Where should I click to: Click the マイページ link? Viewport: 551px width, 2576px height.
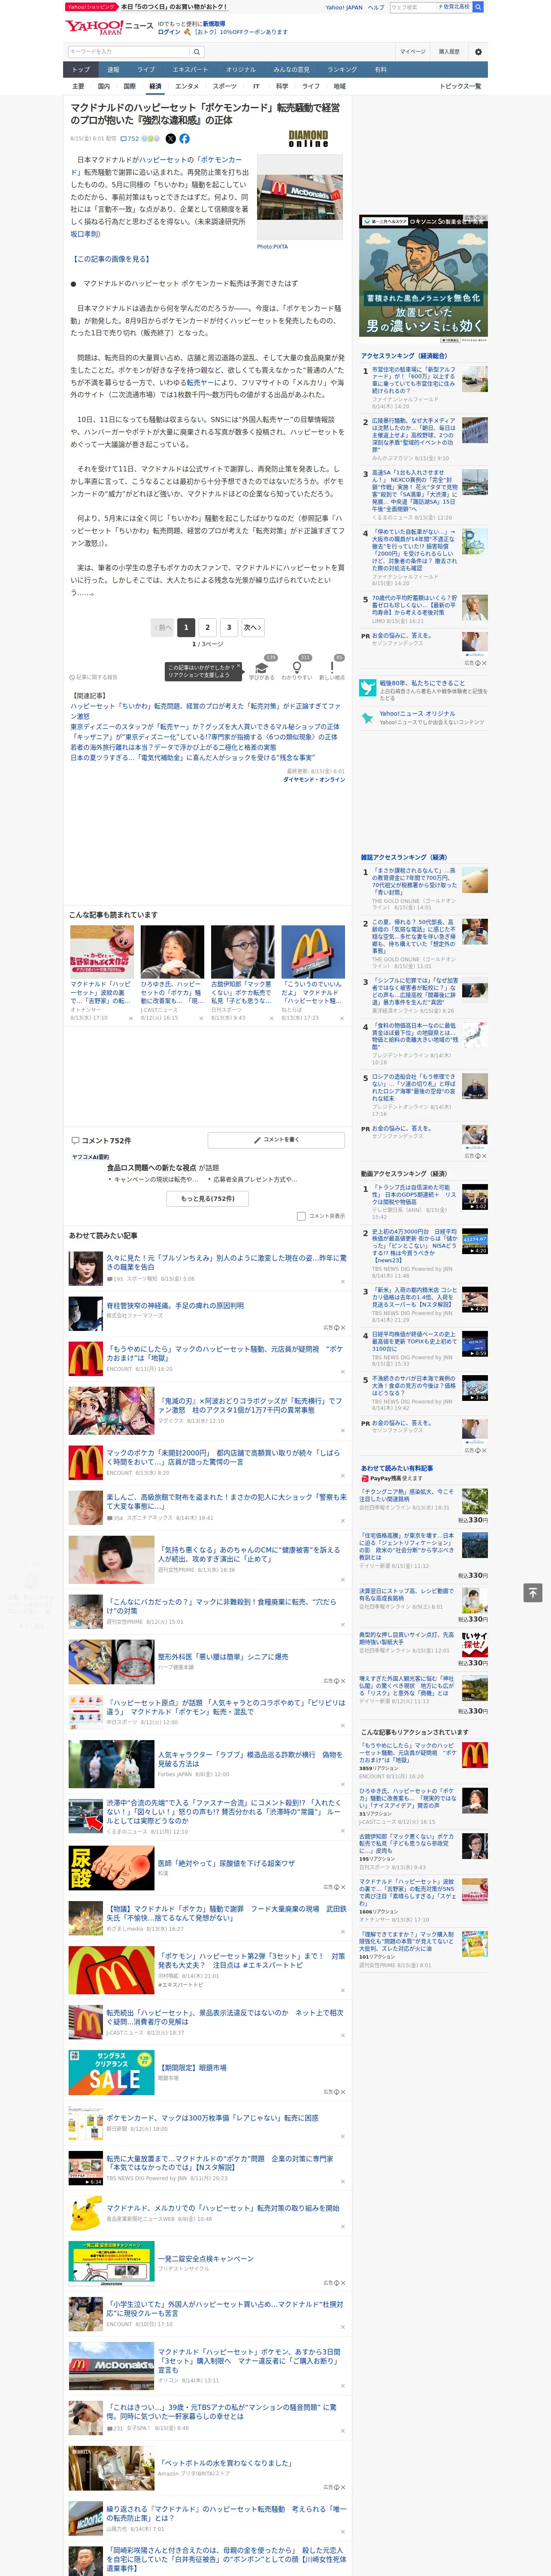click(x=412, y=52)
